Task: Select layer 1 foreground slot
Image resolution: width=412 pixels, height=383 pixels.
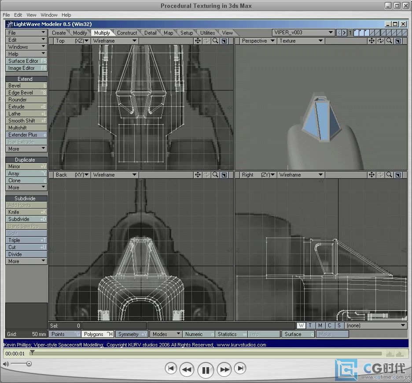Action: coord(356,33)
